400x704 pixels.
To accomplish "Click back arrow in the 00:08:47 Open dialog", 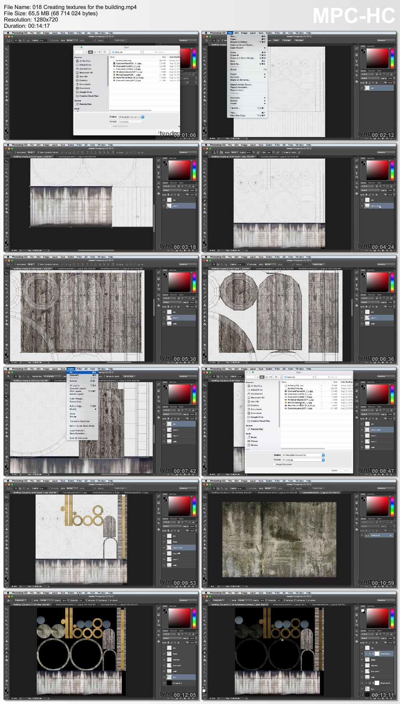I will click(248, 377).
